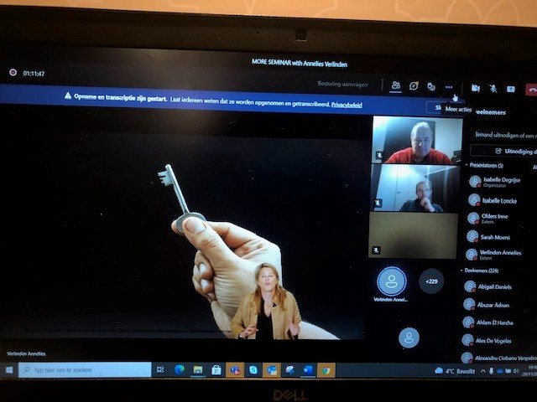This screenshot has width=537, height=402.
Task: Click the Verlinden Annel... avatar circle
Action: 392,281
